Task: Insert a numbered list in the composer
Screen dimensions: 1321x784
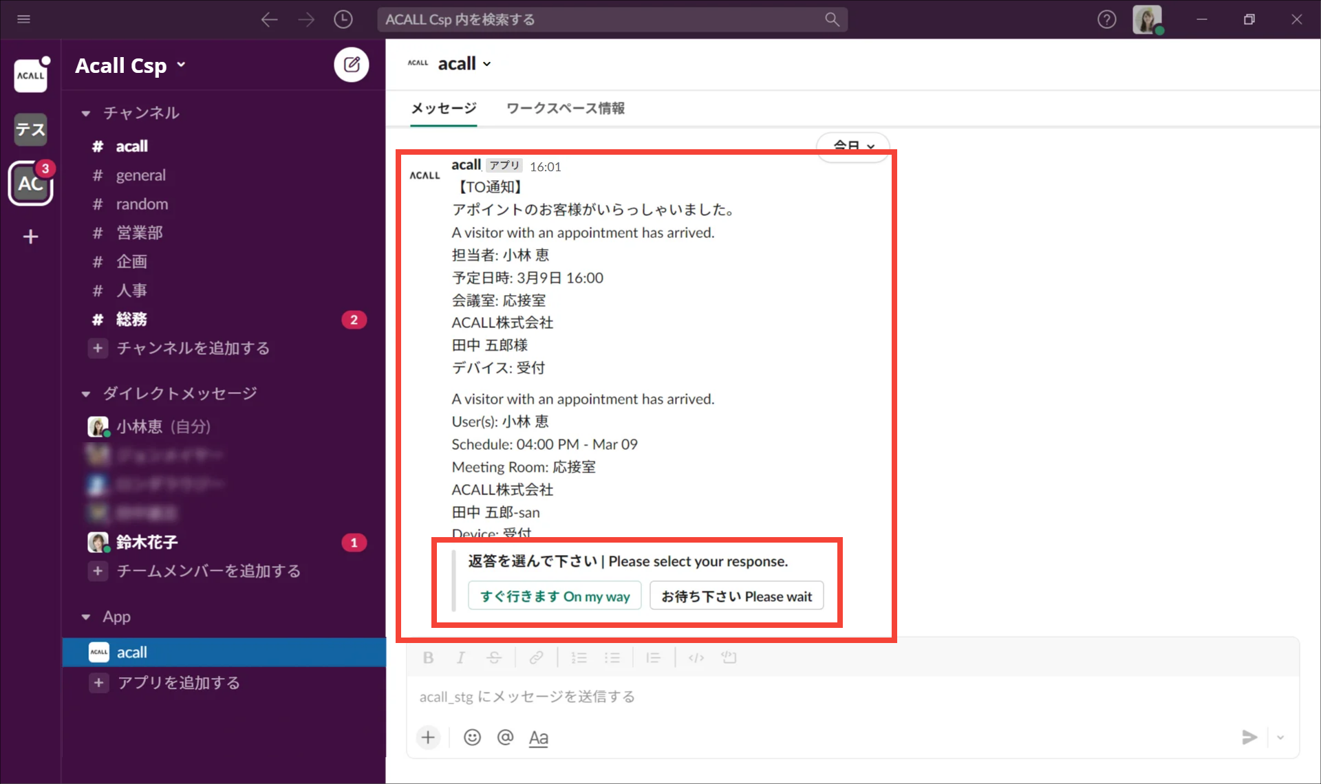Action: (579, 657)
